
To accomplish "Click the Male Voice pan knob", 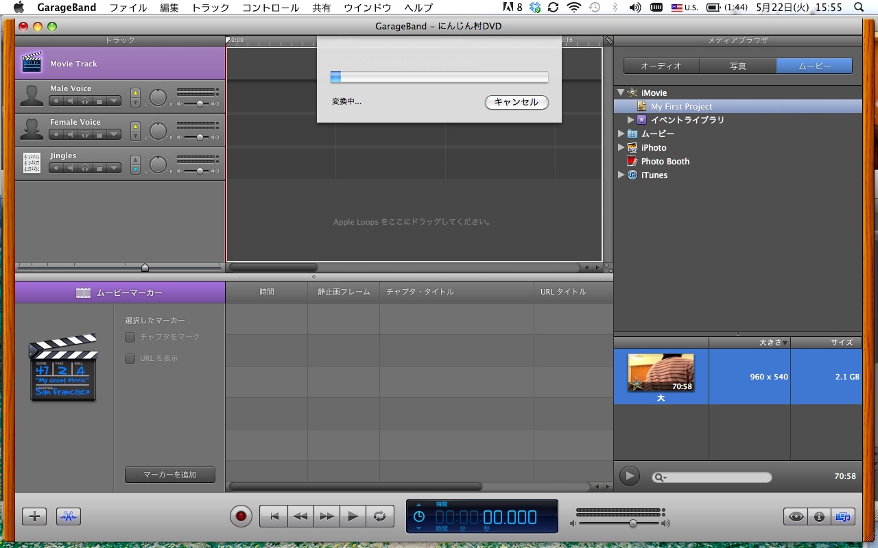I will (x=158, y=97).
